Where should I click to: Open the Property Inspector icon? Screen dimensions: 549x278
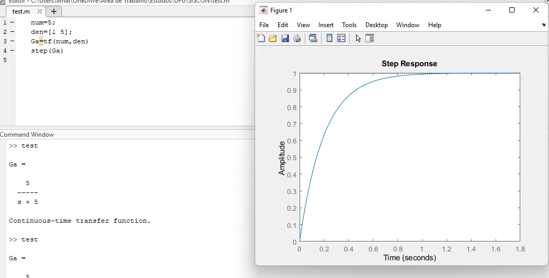(370, 38)
